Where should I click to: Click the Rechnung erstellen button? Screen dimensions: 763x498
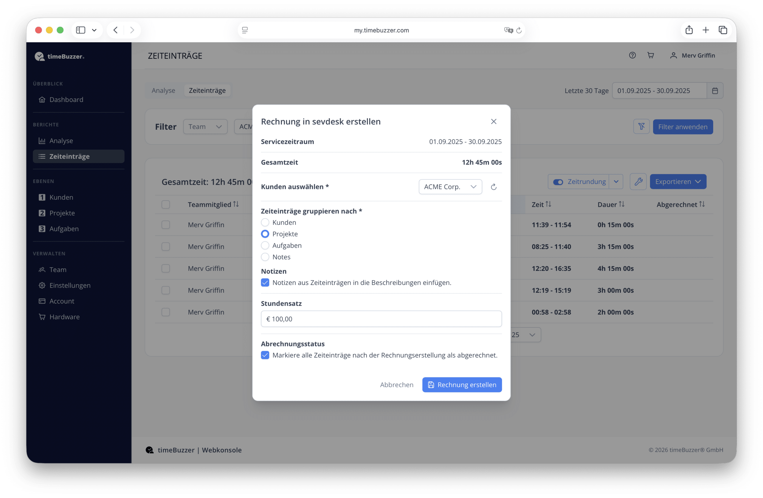point(462,384)
